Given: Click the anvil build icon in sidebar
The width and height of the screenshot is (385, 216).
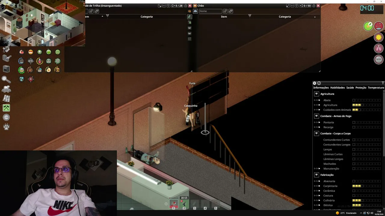Looking at the screenshot, I should 6,58.
